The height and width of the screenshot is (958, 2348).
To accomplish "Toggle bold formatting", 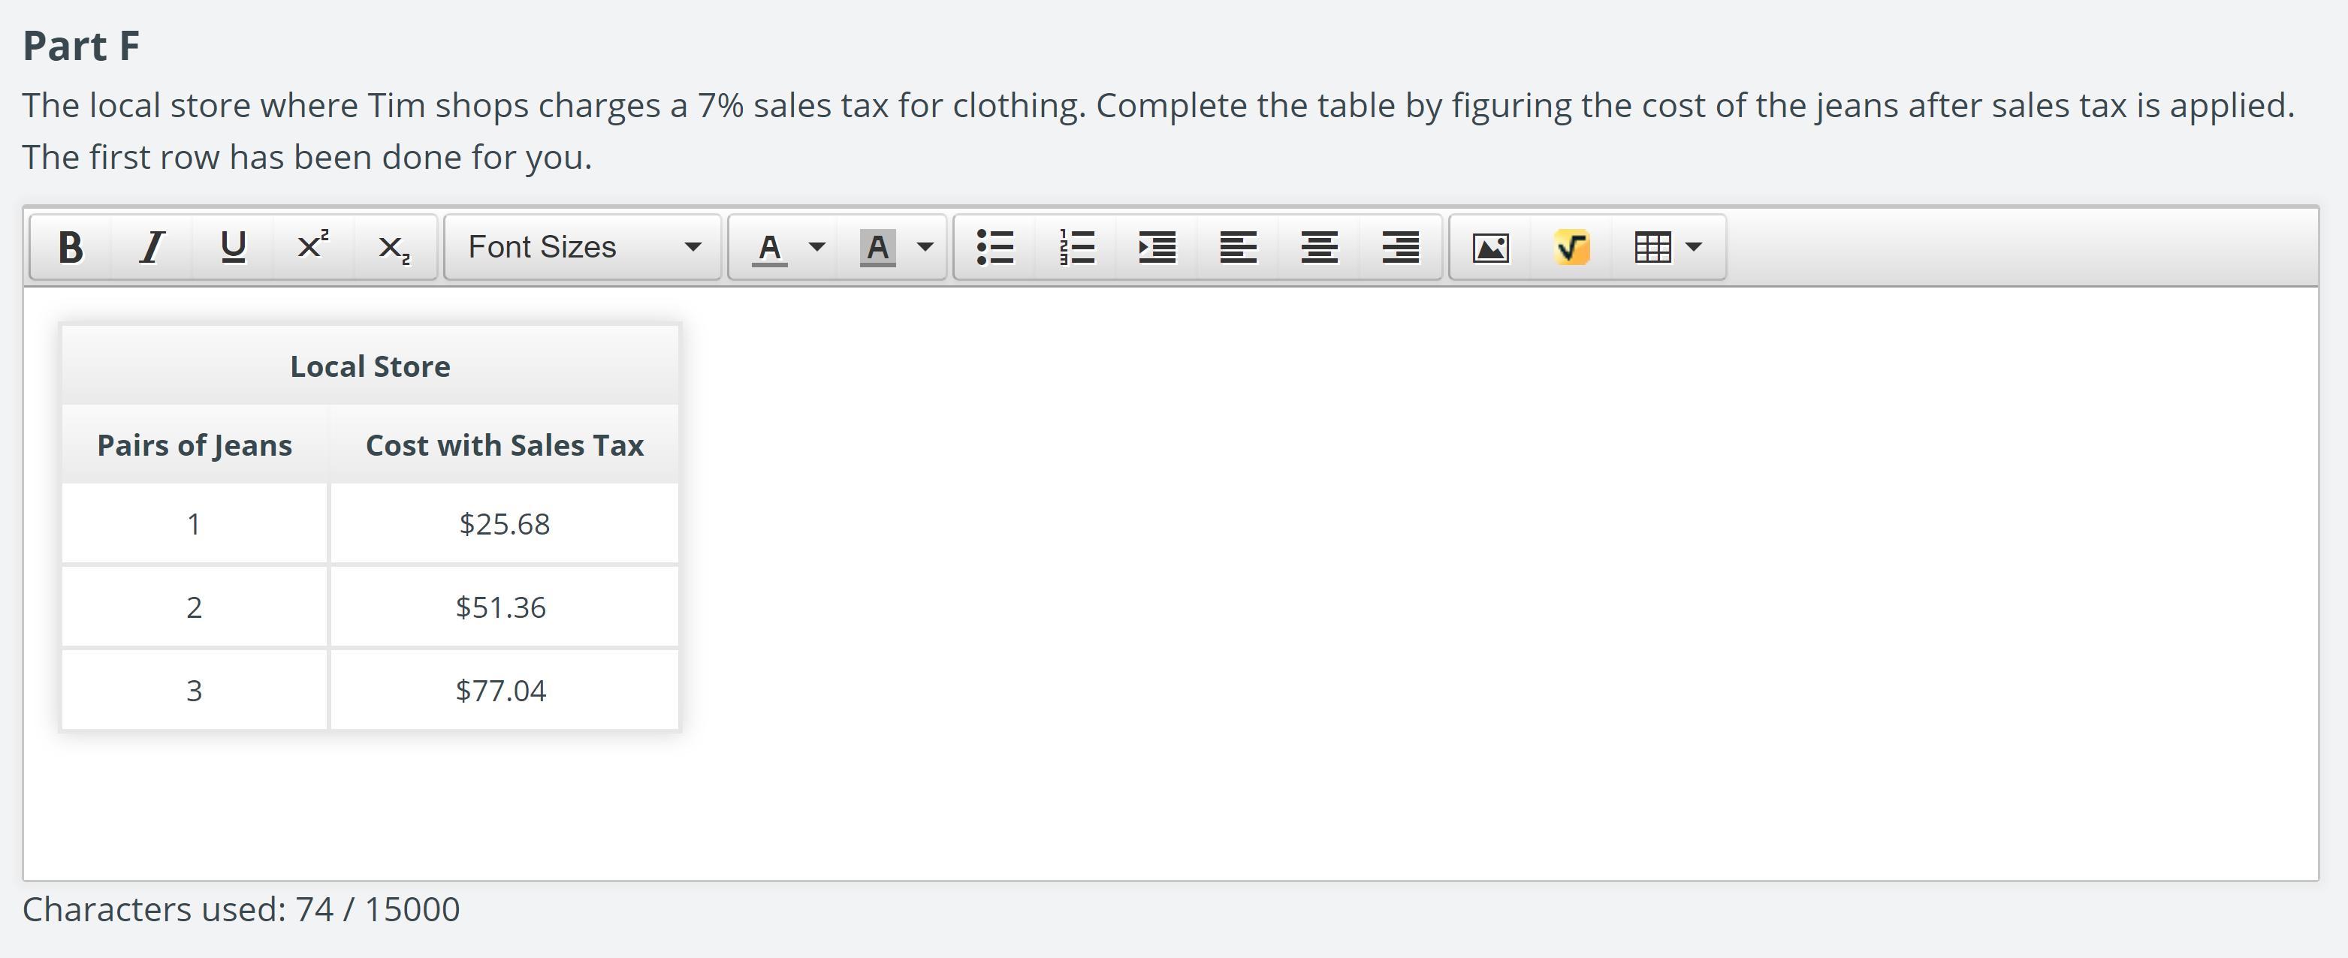I will pyautogui.click(x=70, y=247).
